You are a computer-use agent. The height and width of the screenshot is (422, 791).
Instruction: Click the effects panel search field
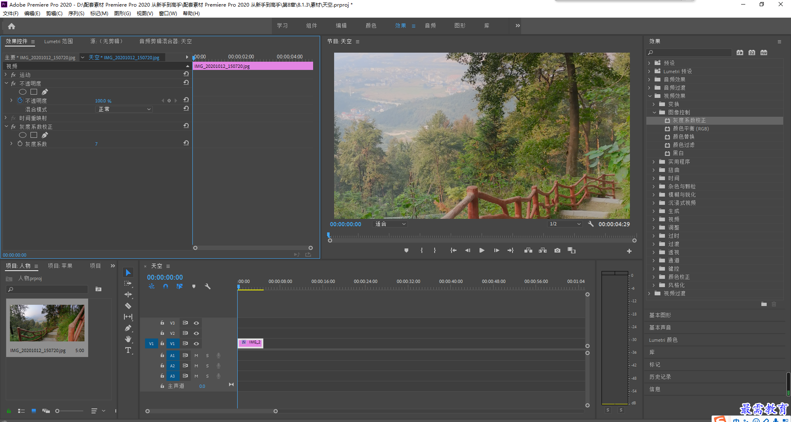pyautogui.click(x=689, y=52)
